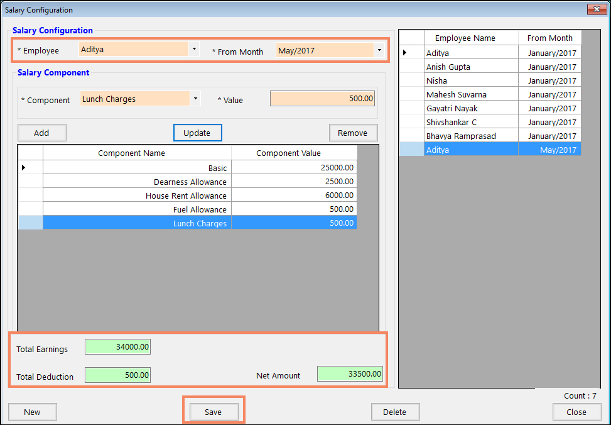Click the Update button

[x=198, y=133]
